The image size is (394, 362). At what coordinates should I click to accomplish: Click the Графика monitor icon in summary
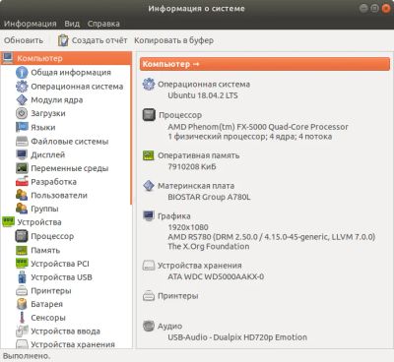click(x=149, y=215)
